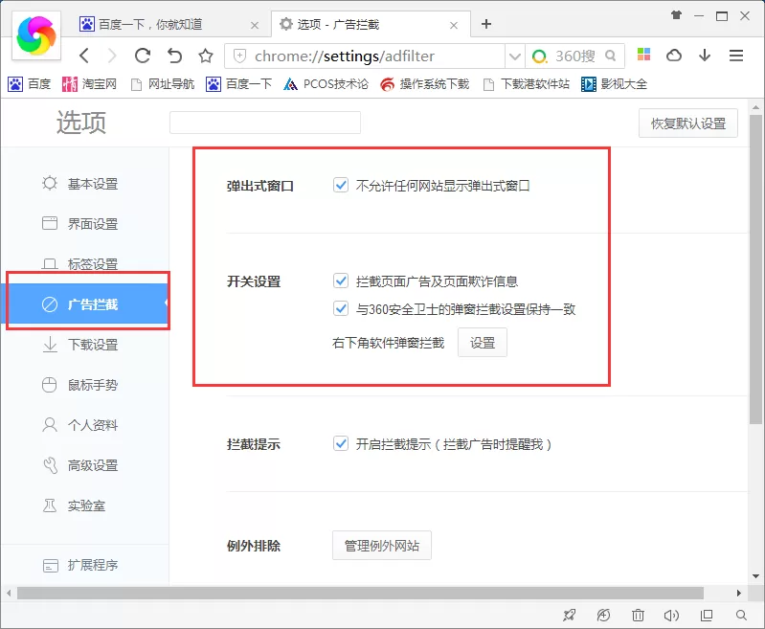The image size is (765, 629).
Task: Click the 360 search engine logo
Action: [539, 56]
